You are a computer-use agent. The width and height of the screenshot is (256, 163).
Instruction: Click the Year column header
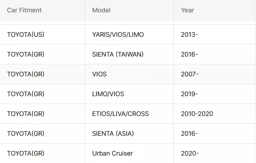point(214,10)
